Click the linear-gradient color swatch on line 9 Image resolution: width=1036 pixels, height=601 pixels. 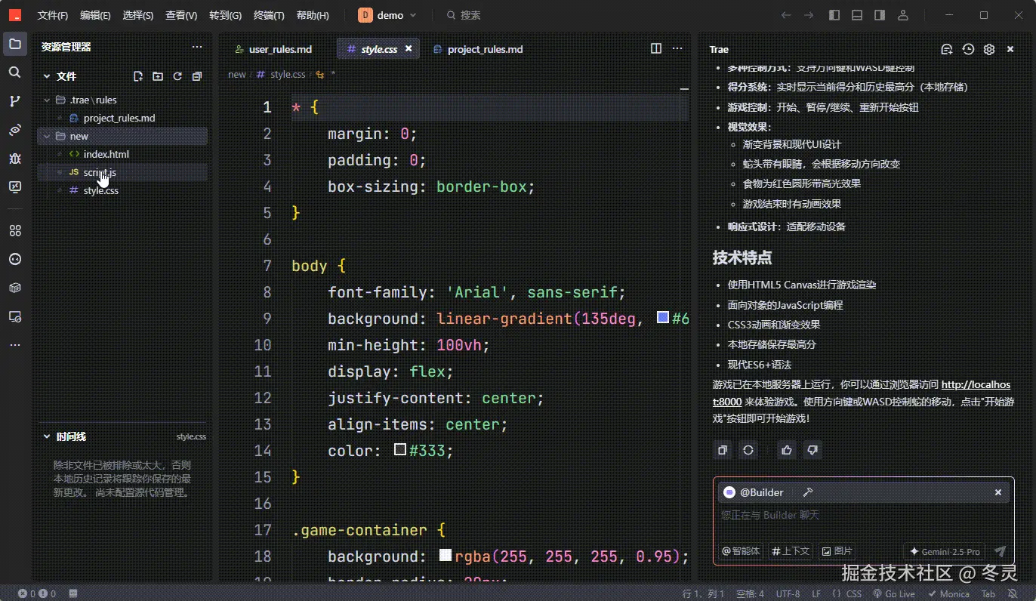tap(663, 318)
